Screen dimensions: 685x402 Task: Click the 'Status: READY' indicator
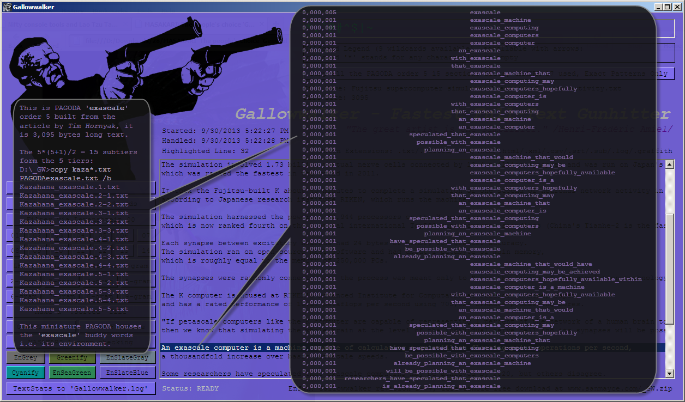coord(190,388)
